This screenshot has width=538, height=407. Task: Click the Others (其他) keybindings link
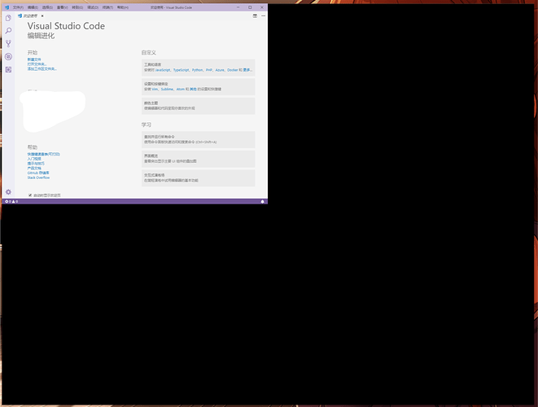(x=193, y=90)
